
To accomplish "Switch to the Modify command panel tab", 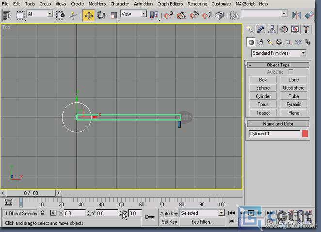I will [261, 29].
